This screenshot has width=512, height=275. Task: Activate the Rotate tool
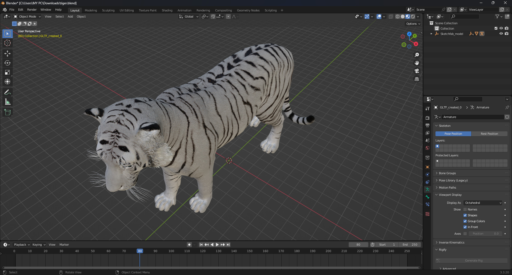(x=7, y=63)
